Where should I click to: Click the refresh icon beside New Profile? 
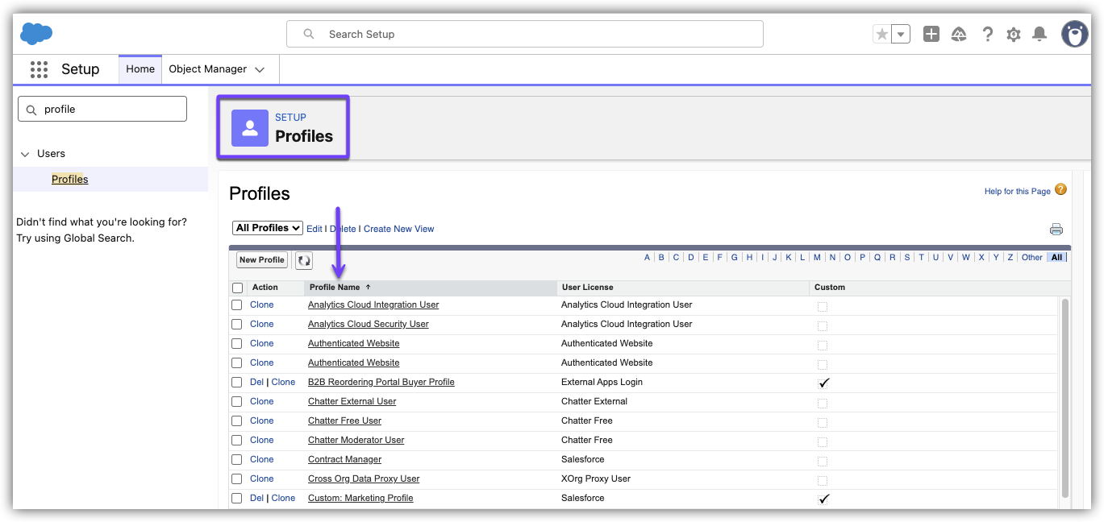coord(304,260)
